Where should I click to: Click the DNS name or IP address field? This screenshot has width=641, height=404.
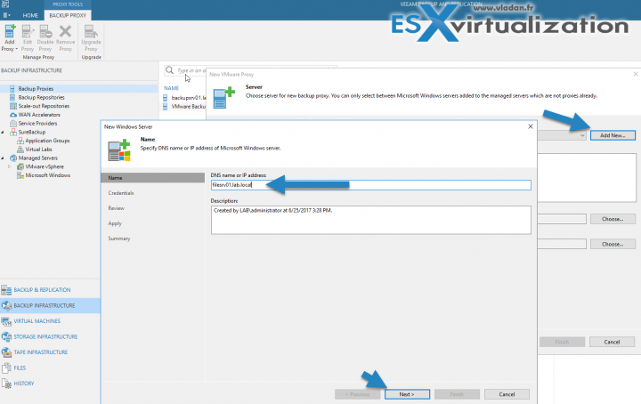pos(369,185)
